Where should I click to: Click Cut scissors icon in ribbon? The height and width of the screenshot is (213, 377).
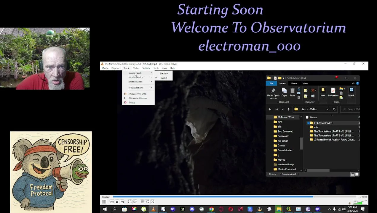pos(299,89)
